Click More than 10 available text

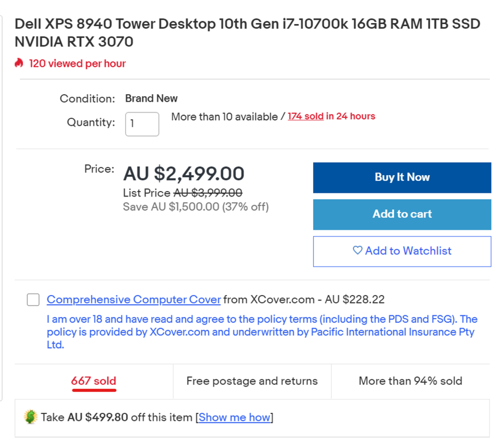224,117
